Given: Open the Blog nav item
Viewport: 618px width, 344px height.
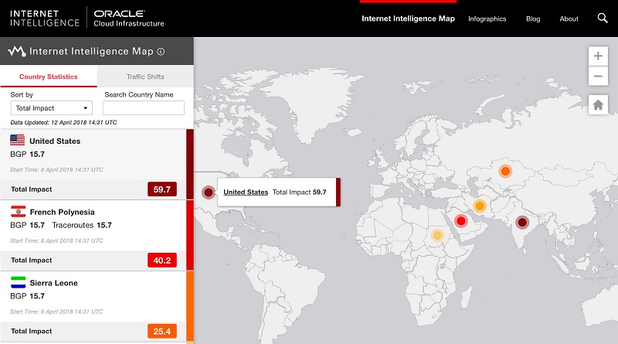Looking at the screenshot, I should pos(533,19).
